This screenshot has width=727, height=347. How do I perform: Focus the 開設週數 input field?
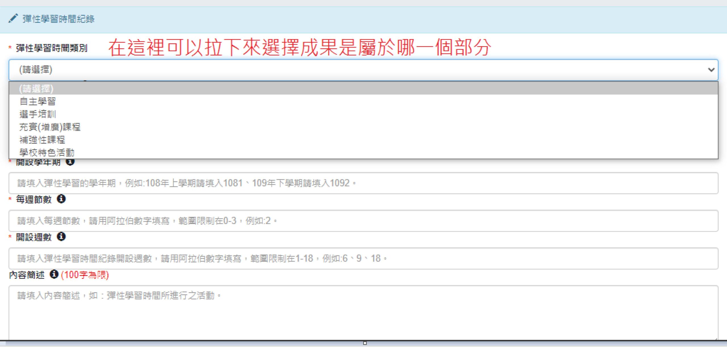[x=363, y=259]
